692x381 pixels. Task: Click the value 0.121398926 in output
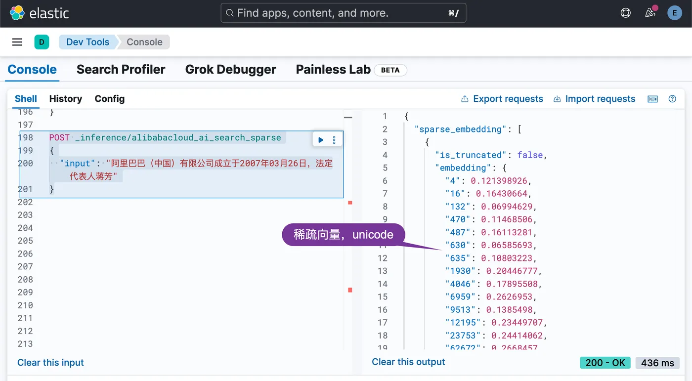pos(499,181)
